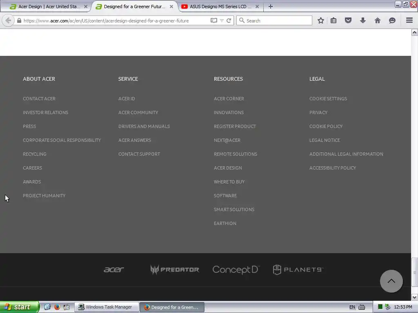The height and width of the screenshot is (313, 418).
Task: Open Contact Acer link
Action: click(39, 99)
